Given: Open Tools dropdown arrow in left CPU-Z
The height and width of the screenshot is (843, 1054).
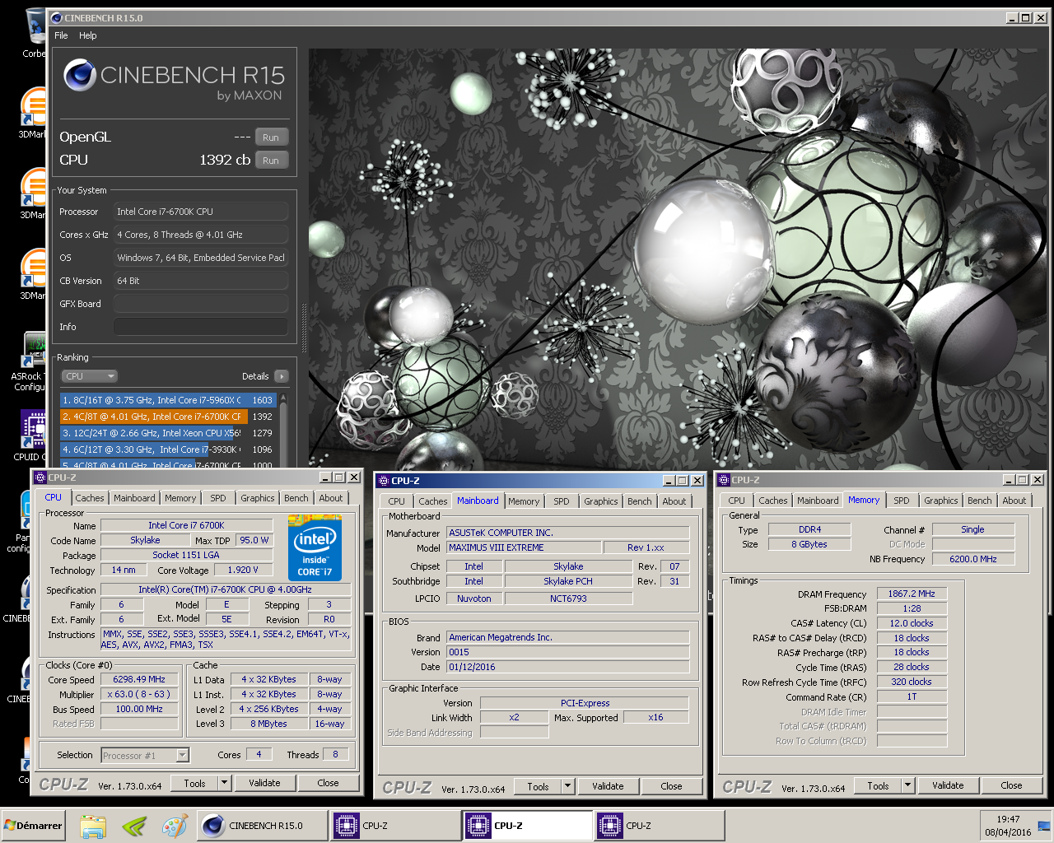Looking at the screenshot, I should tap(224, 783).
